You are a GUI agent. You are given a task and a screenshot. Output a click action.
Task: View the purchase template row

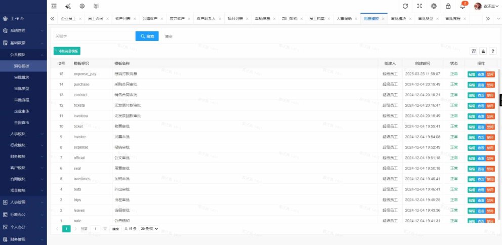[x=481, y=85]
